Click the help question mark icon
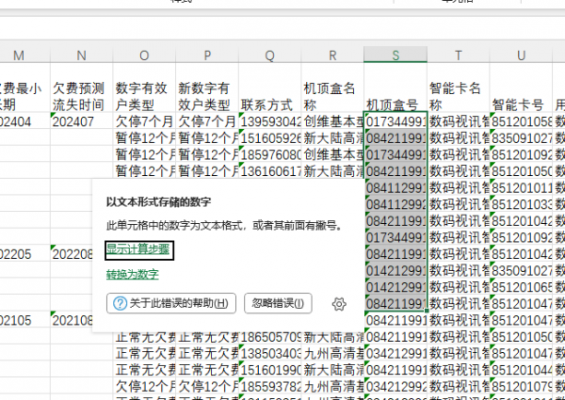This screenshot has height=400, width=565. coord(120,303)
